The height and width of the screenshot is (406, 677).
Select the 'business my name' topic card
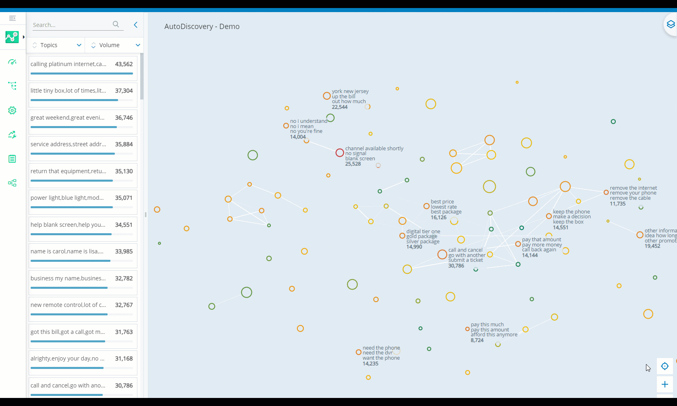point(83,283)
